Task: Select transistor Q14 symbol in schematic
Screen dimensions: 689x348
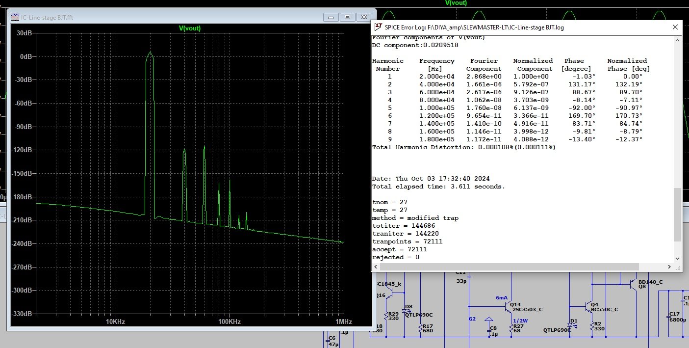Action: tap(509, 307)
